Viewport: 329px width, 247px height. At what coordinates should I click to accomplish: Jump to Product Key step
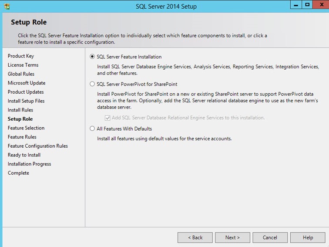click(x=20, y=56)
